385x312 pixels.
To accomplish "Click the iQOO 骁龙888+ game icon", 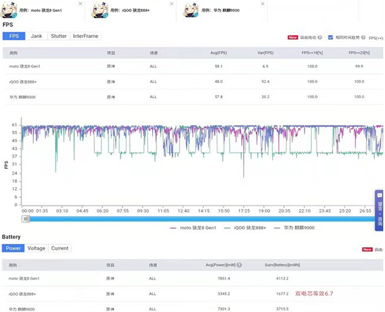I will tap(101, 10).
